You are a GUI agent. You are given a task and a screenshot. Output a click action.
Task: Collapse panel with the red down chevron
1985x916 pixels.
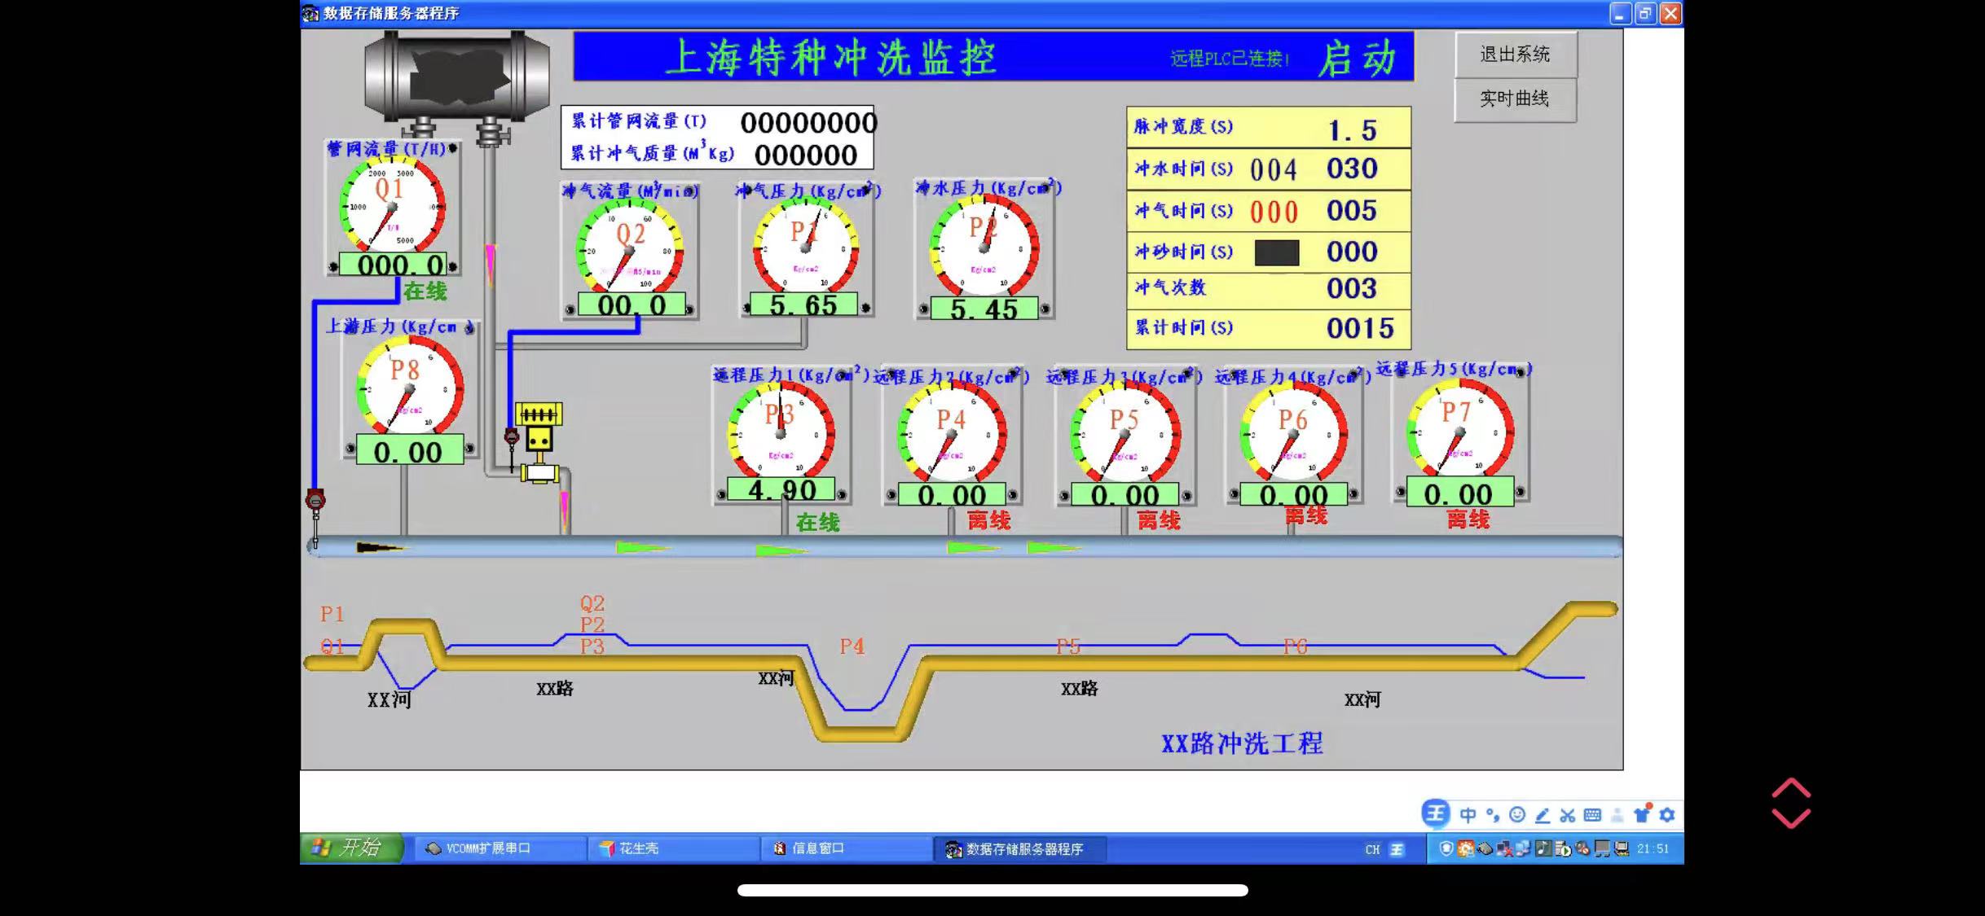(1791, 817)
